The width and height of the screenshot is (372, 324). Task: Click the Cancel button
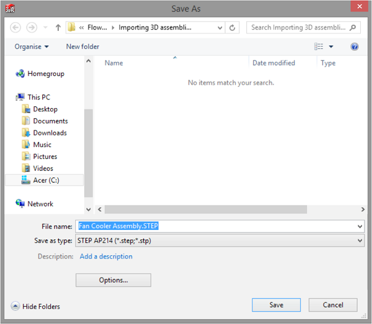pyautogui.click(x=333, y=305)
